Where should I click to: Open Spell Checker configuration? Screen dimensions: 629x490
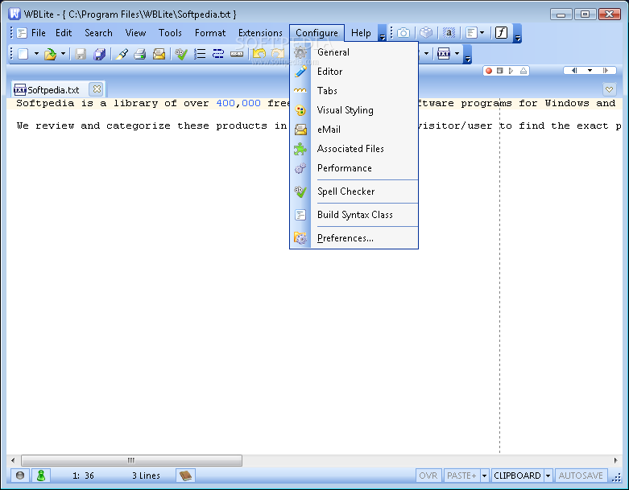tap(354, 191)
